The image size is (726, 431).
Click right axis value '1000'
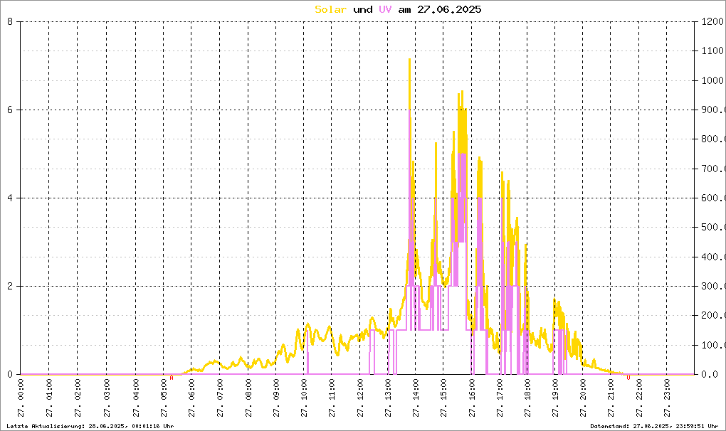pos(712,80)
